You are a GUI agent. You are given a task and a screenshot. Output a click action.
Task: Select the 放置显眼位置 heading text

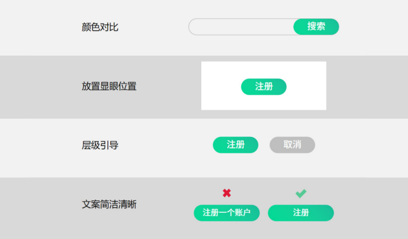tap(109, 86)
